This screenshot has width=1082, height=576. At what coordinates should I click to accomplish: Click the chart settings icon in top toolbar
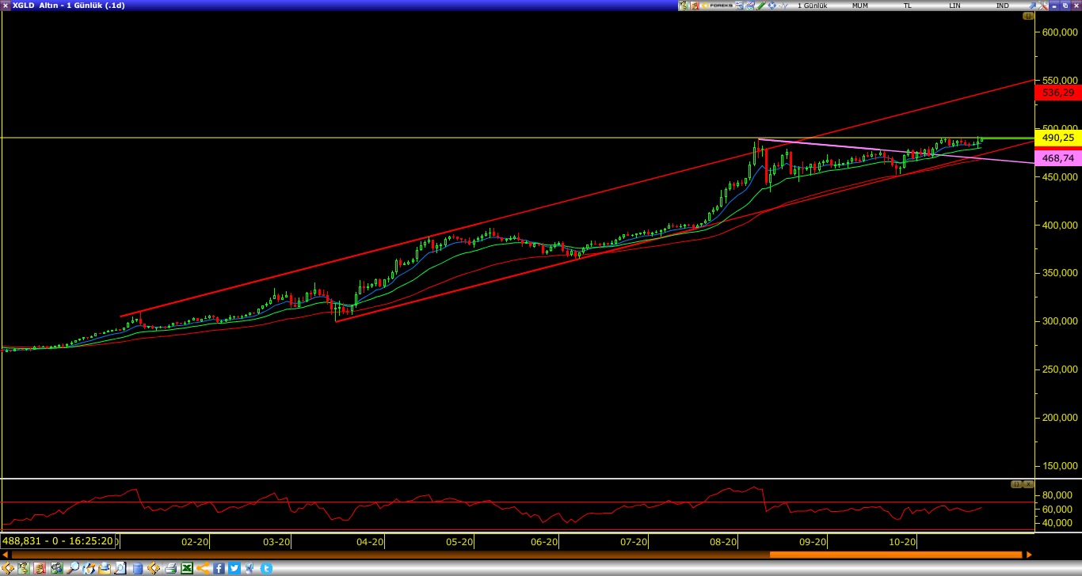tap(750, 6)
